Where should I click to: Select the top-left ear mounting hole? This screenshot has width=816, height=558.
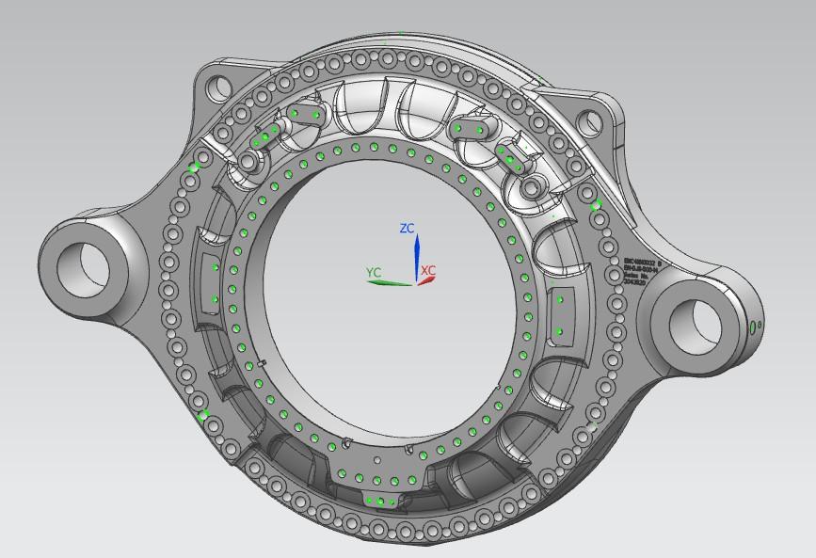[x=218, y=88]
